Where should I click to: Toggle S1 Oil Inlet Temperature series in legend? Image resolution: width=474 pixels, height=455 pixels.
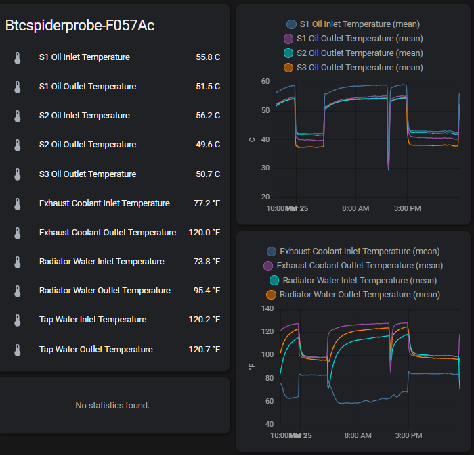click(x=352, y=24)
